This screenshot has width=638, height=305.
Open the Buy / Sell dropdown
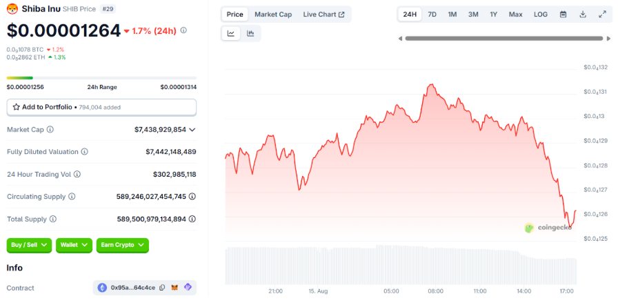(29, 245)
